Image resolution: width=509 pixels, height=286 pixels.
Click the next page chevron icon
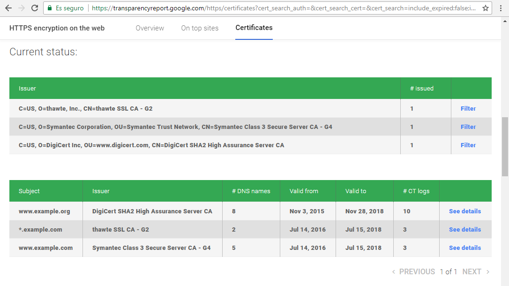[487, 272]
